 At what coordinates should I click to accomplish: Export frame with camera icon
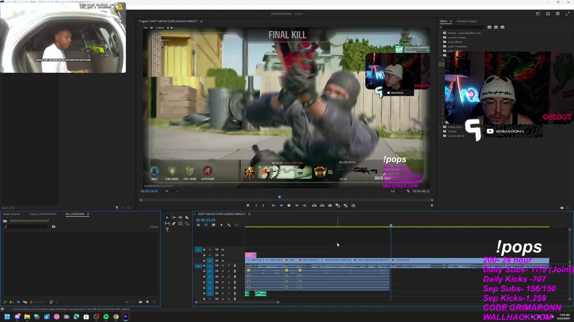[330, 205]
